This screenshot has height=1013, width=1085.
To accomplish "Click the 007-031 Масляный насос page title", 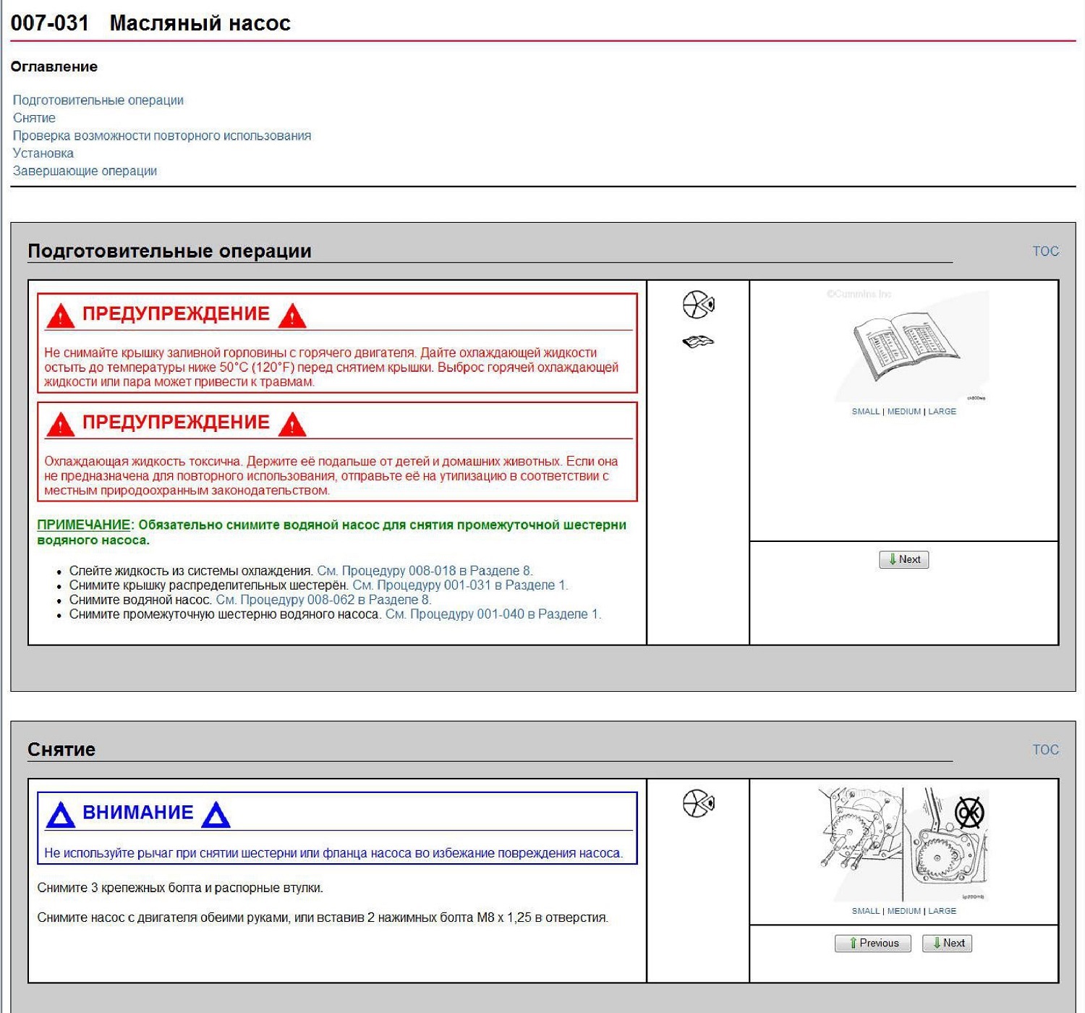I will 150,23.
